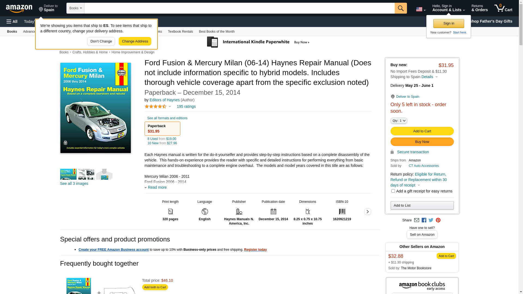Open Textbook Rentals tab
Image resolution: width=523 pixels, height=294 pixels.
coord(180,32)
